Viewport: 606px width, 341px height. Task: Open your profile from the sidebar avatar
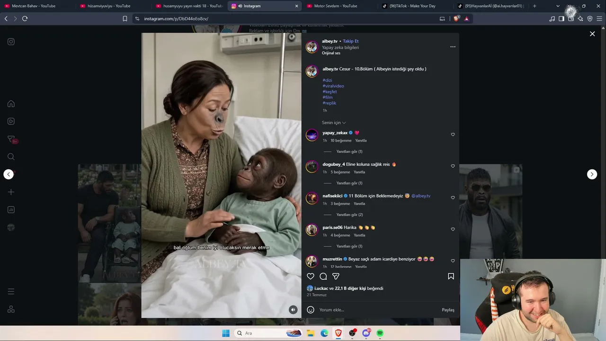(x=11, y=227)
